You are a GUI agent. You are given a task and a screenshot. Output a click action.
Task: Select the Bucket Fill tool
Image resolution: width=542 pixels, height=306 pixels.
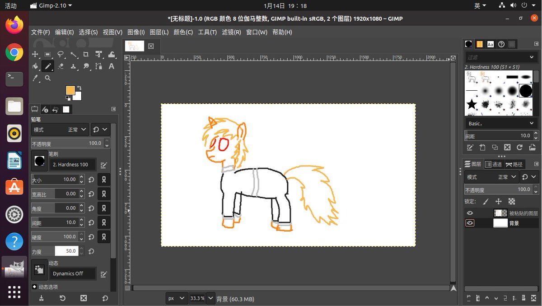pos(35,66)
